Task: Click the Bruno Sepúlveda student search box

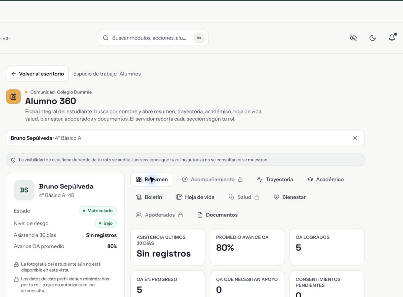Action: coord(185,138)
